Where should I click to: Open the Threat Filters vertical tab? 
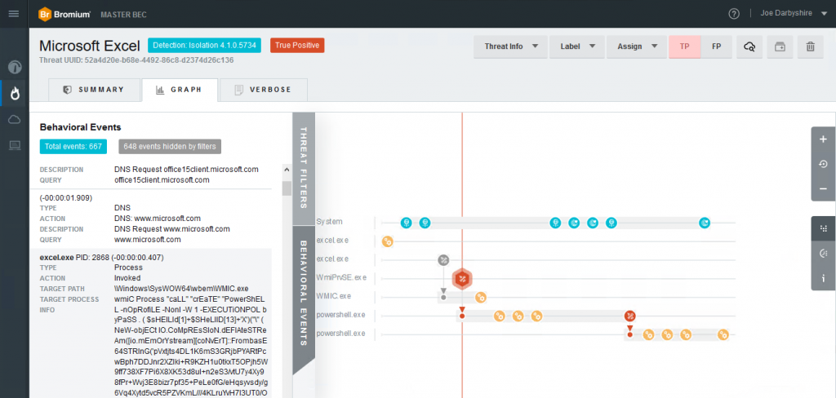pyautogui.click(x=304, y=167)
